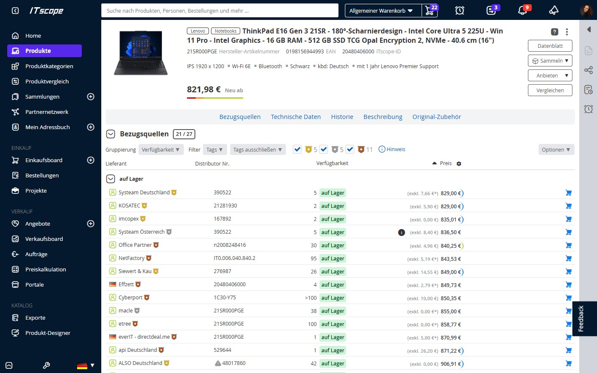Click the info icon beside Systeam Österreich price

click(401, 232)
